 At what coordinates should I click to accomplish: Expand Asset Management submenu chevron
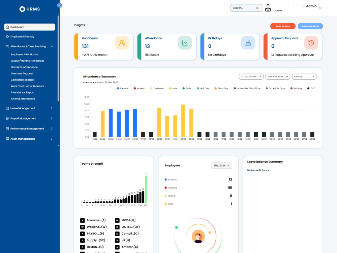click(x=52, y=139)
